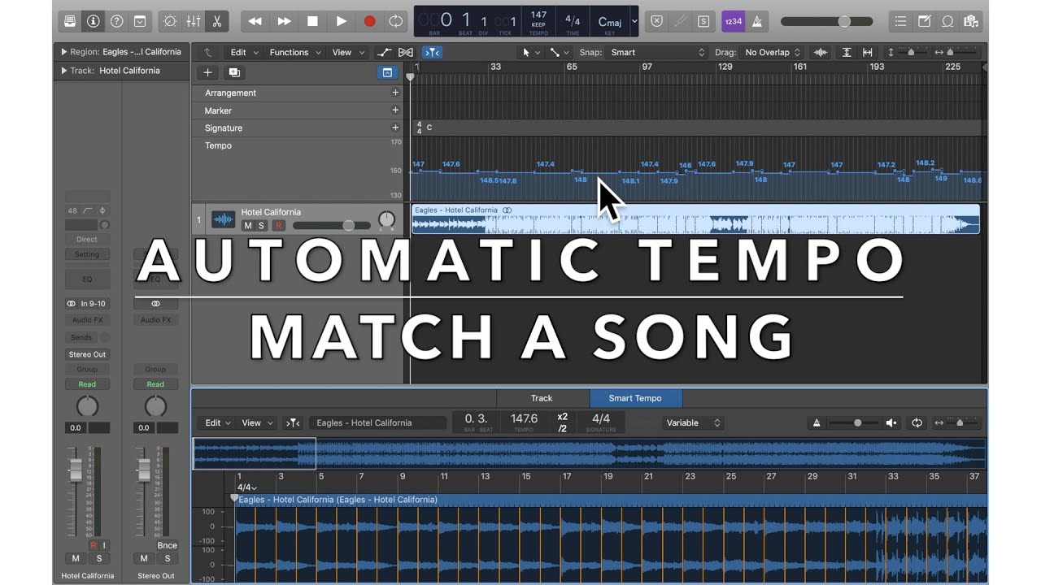Viewport: 1041px width, 585px height.
Task: Open the Mixer button in control bar
Action: [194, 21]
